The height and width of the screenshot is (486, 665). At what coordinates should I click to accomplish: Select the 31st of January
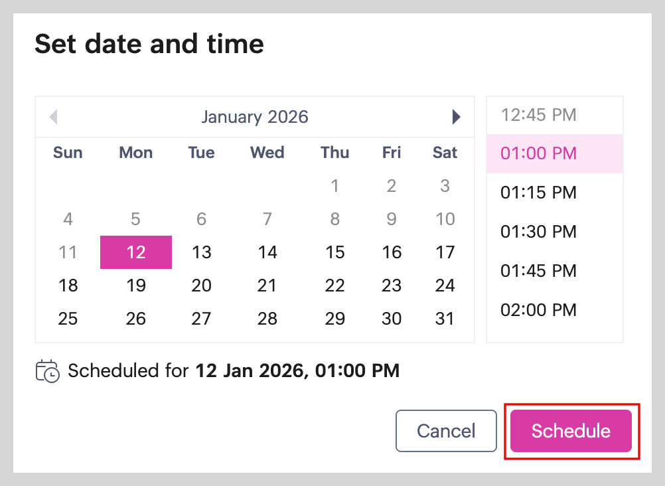click(445, 319)
